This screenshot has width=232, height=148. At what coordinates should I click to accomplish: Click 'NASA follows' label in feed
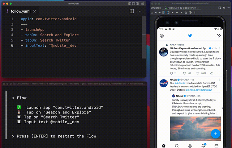177,45
